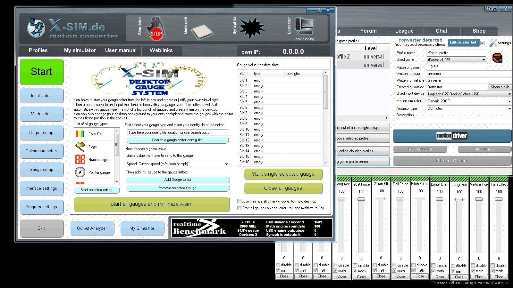This screenshot has height=288, width=513.
Task: Click Start all gauges and minimize x-sim
Action: [152, 204]
